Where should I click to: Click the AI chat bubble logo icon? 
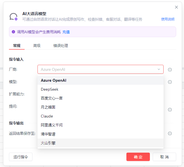point(14,17)
